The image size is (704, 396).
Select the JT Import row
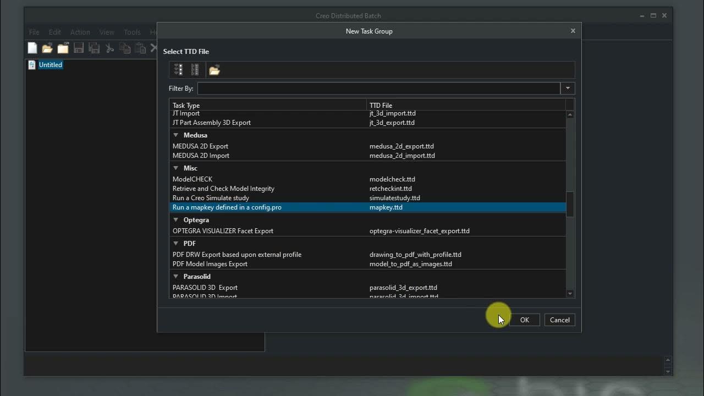click(367, 113)
